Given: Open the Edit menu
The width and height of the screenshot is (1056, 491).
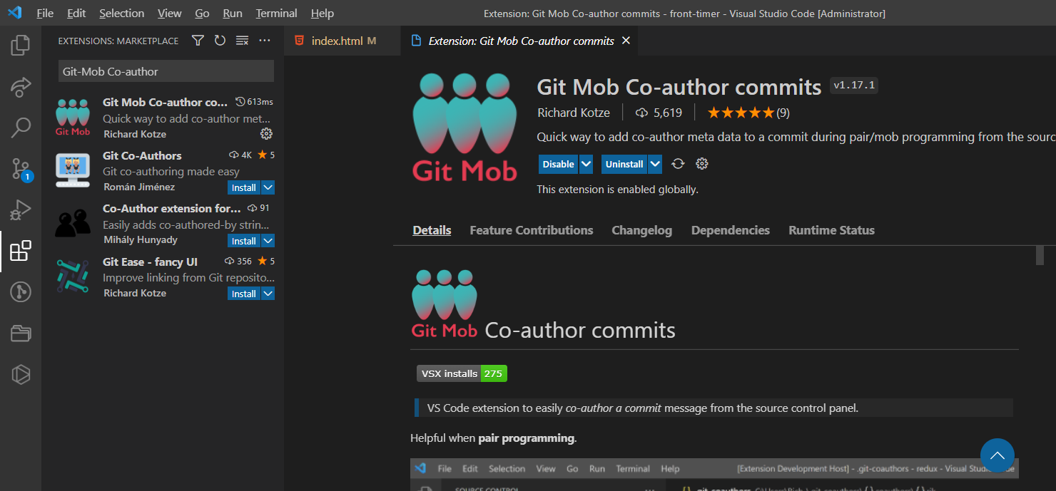Looking at the screenshot, I should tap(76, 13).
